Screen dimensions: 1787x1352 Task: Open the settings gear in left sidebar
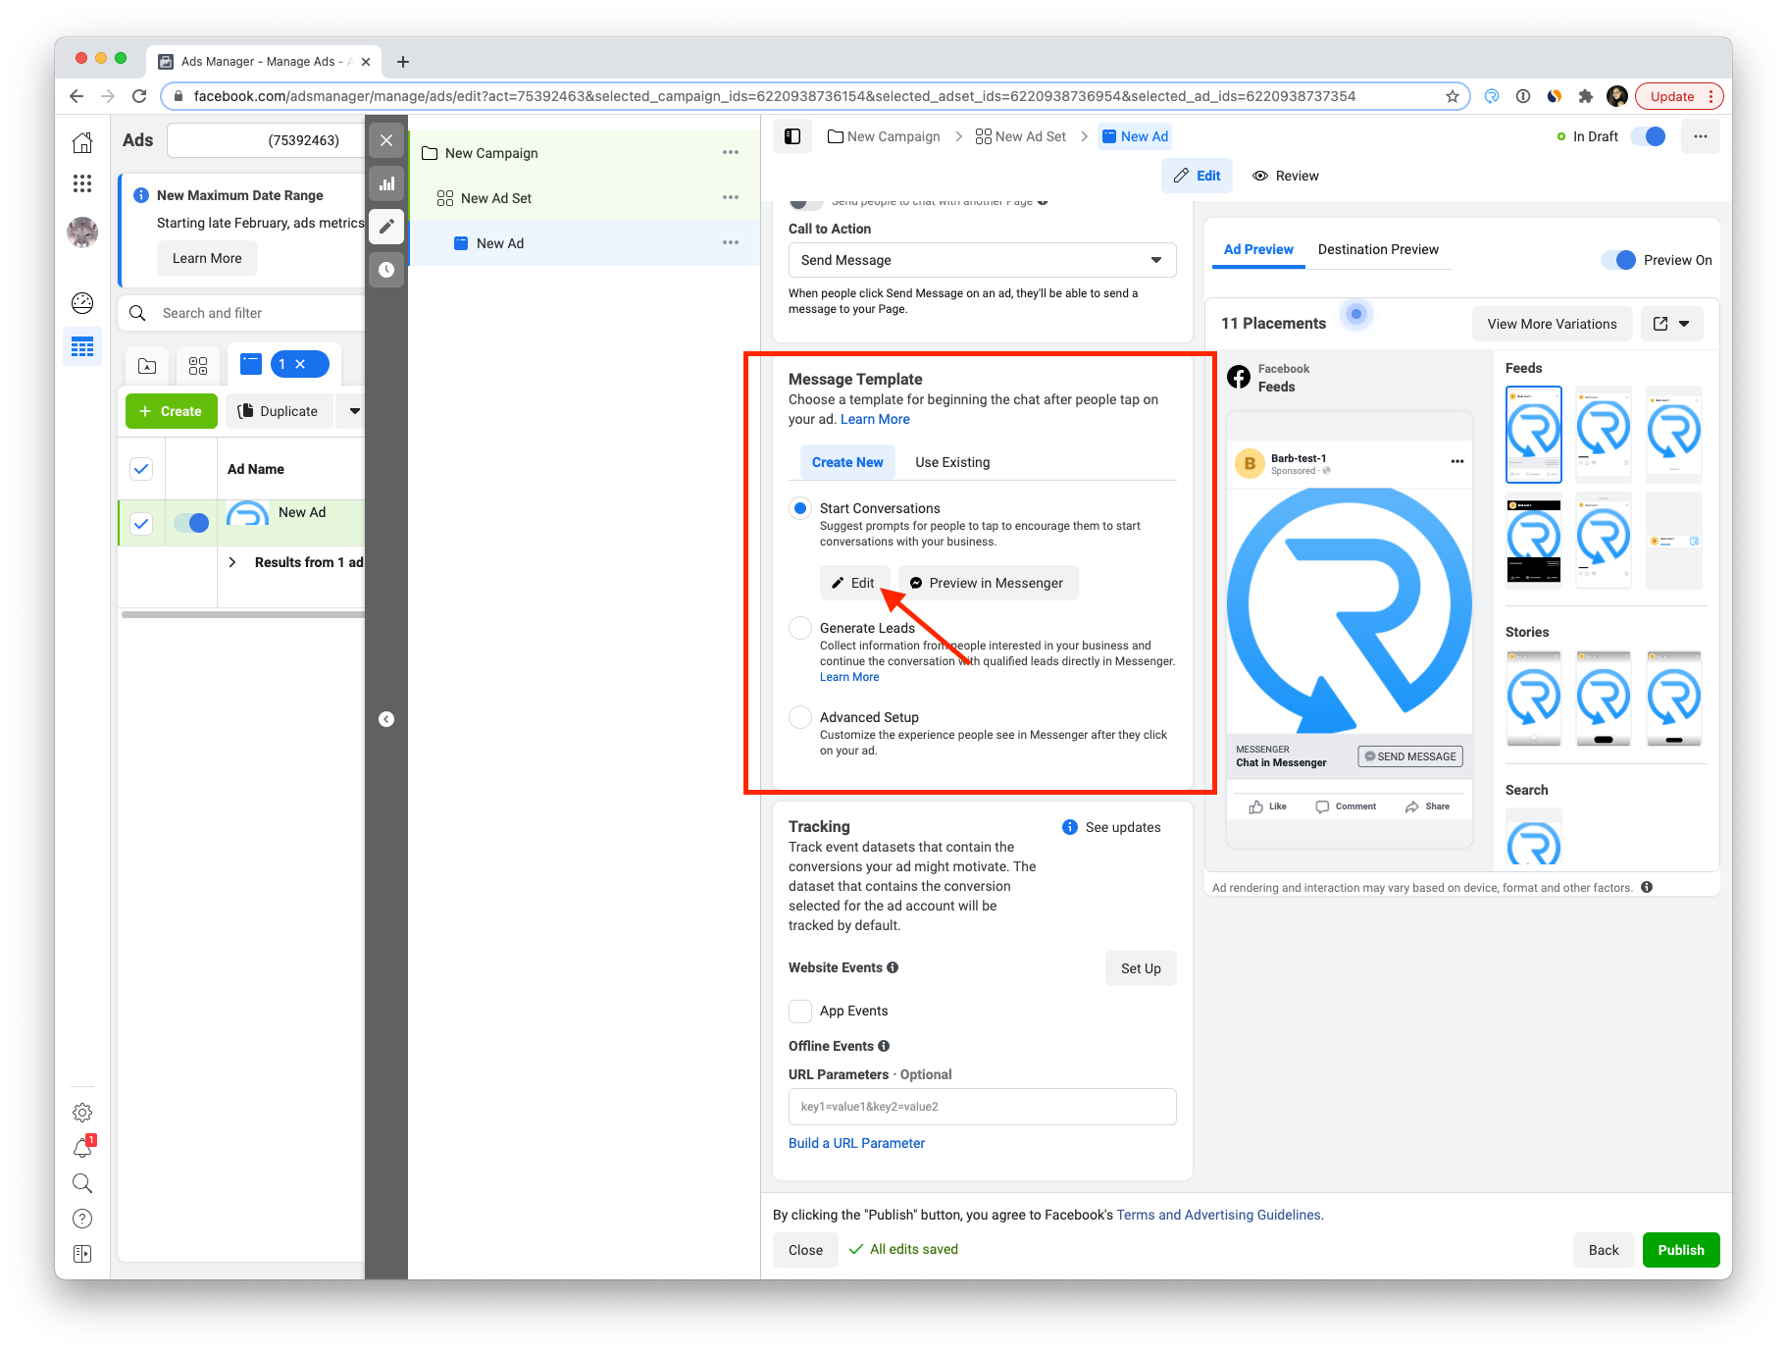(82, 1113)
